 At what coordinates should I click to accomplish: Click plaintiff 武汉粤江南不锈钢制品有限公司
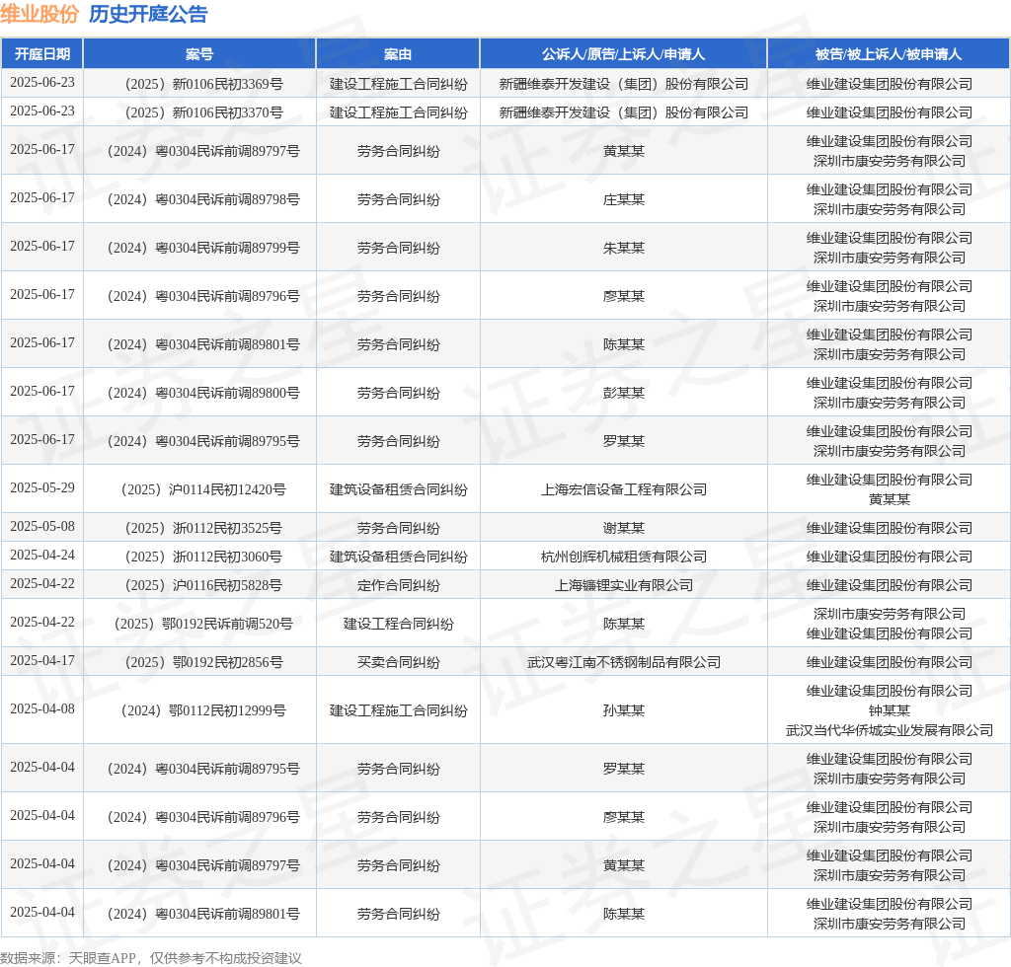pos(624,662)
